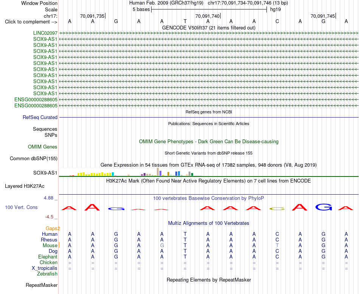Click the 70,091,745 position label
Viewport: 359px width, 294px height.
pos(323,16)
